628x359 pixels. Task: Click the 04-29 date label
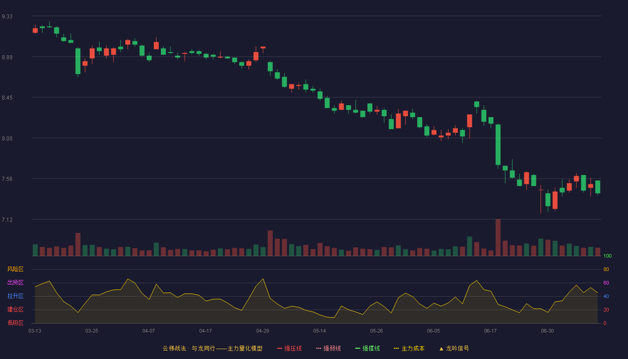click(262, 331)
